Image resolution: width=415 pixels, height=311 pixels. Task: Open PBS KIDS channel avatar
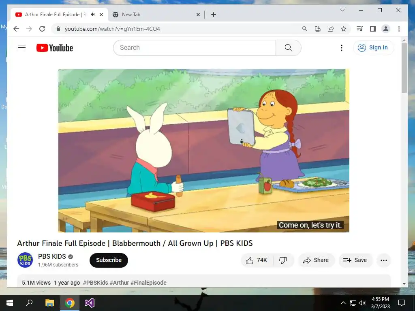(25, 260)
